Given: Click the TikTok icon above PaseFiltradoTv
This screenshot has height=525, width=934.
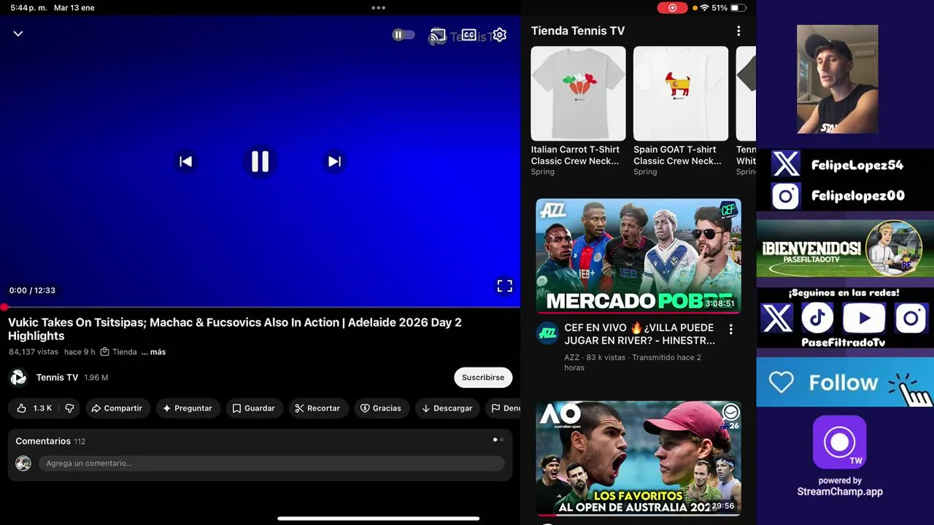Looking at the screenshot, I should pyautogui.click(x=817, y=319).
